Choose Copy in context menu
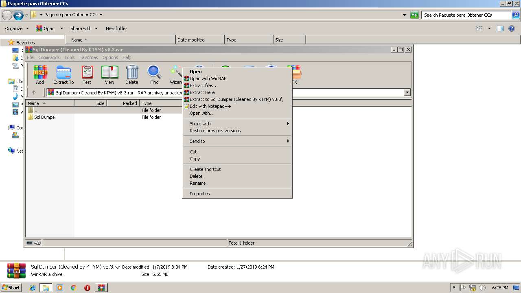The image size is (521, 293). 237,159
